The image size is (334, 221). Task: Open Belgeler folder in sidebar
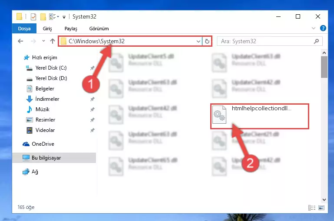pos(45,89)
